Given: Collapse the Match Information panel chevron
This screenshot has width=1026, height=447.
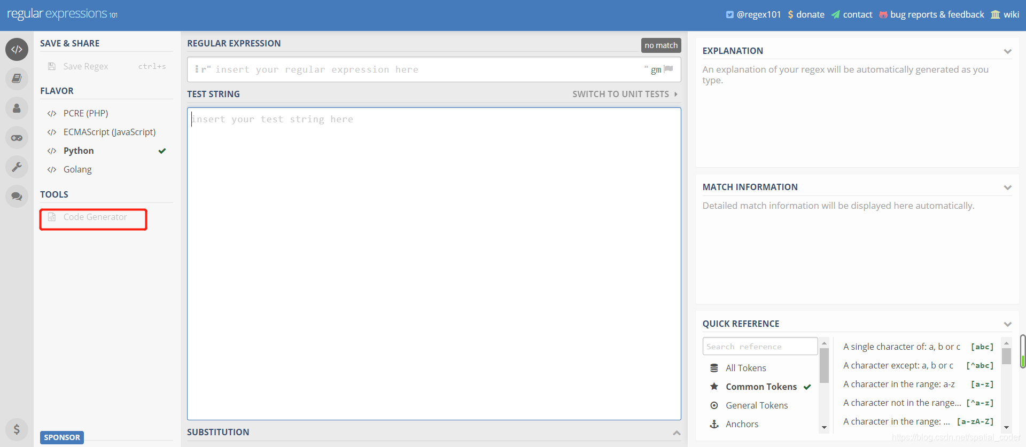Looking at the screenshot, I should coord(1007,187).
